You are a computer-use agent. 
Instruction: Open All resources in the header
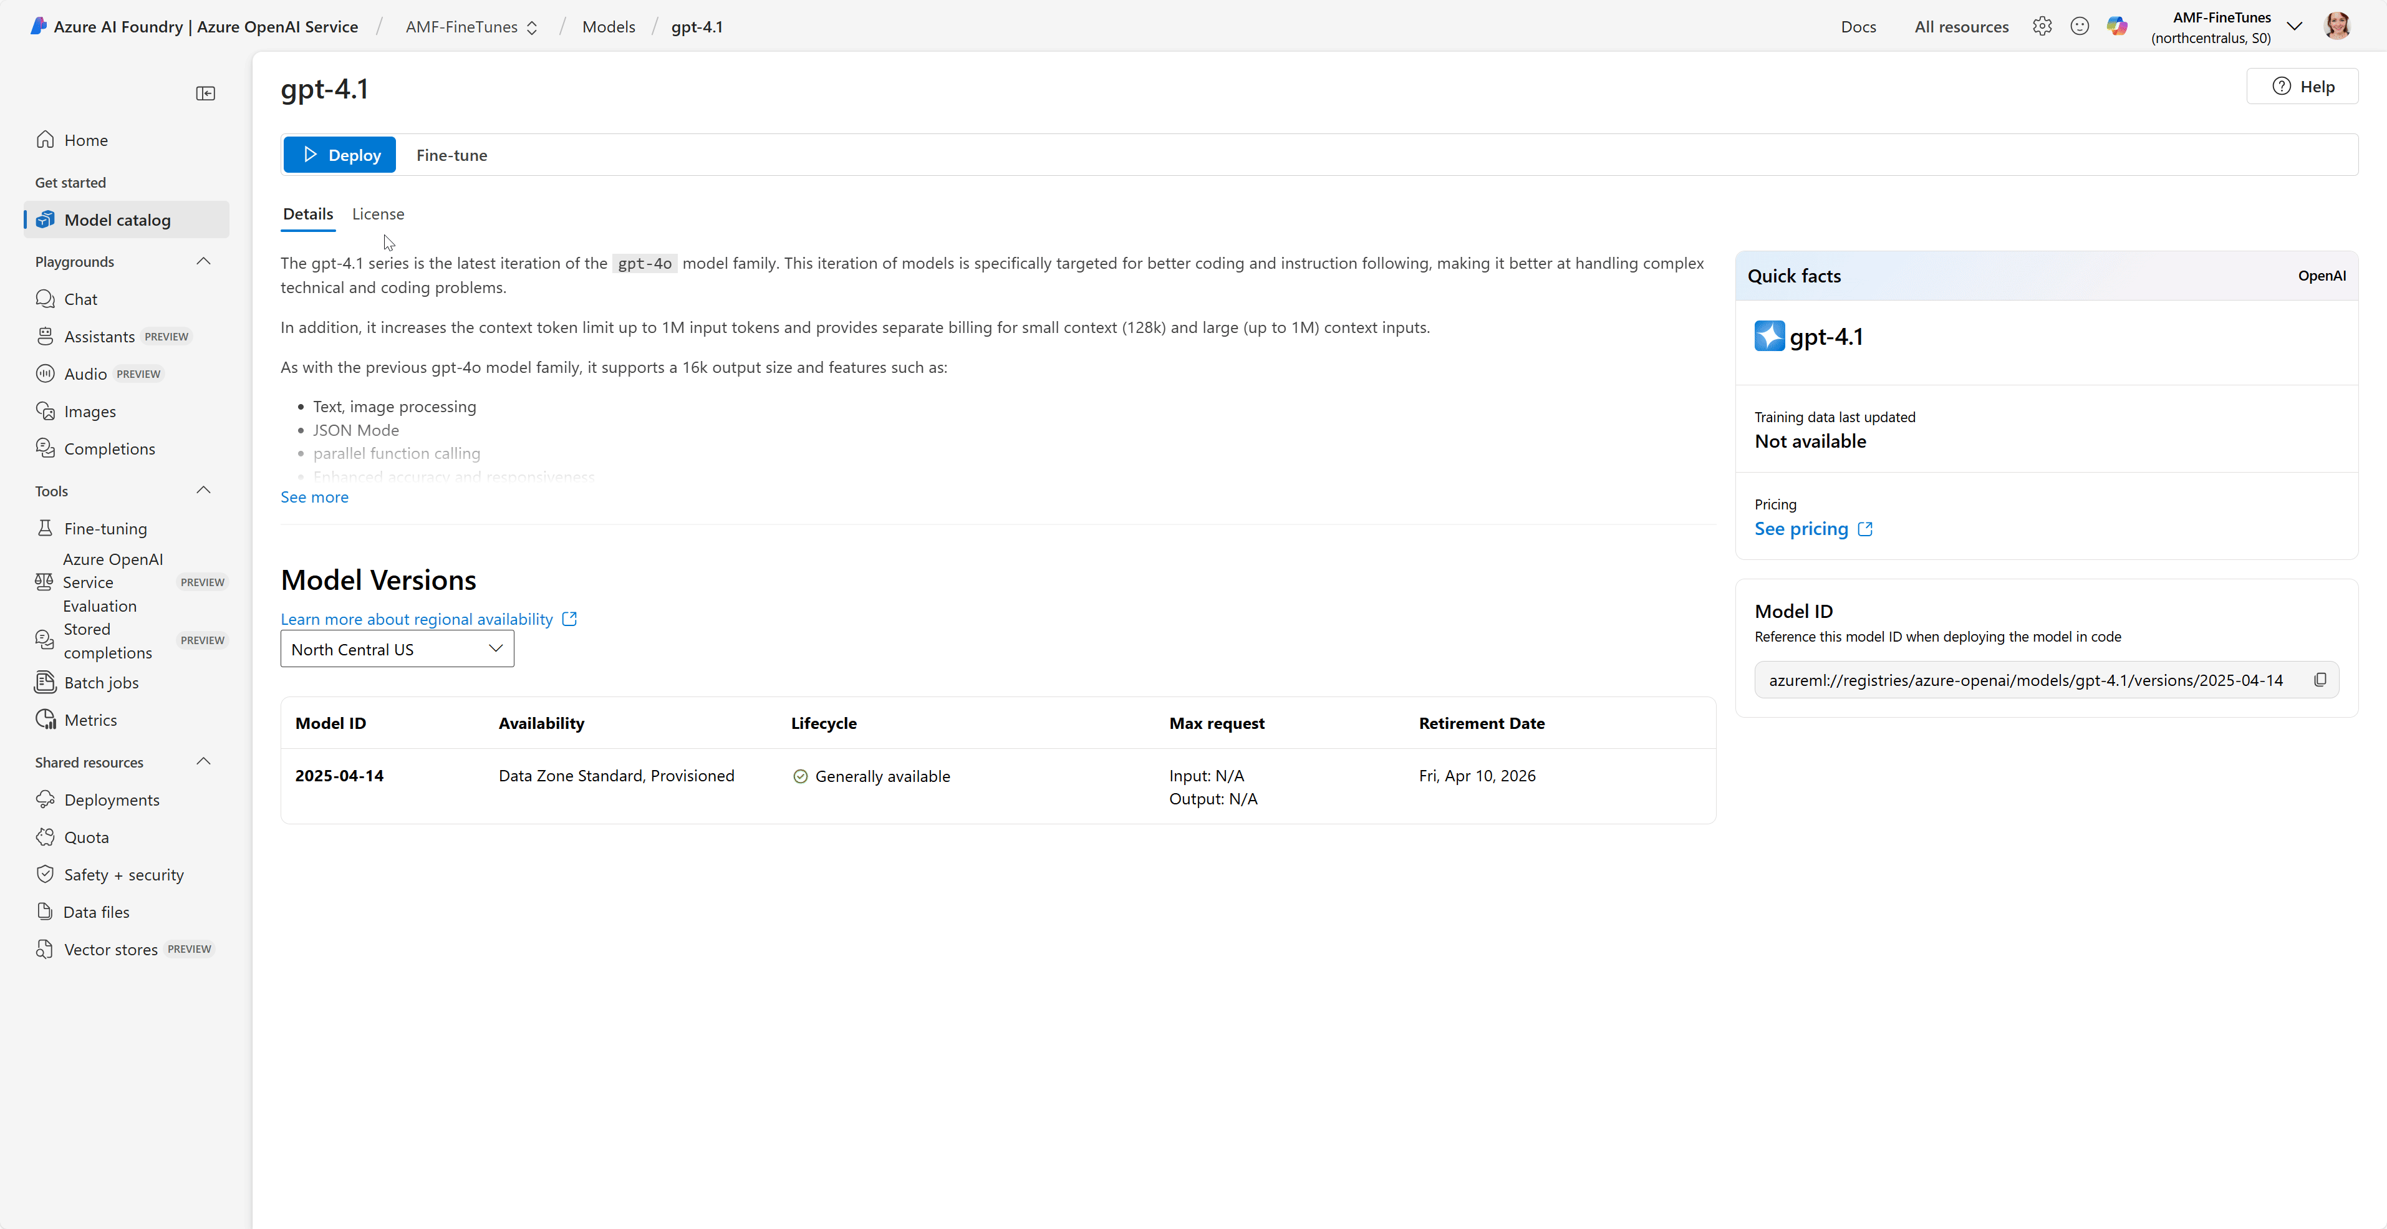pyautogui.click(x=1962, y=27)
